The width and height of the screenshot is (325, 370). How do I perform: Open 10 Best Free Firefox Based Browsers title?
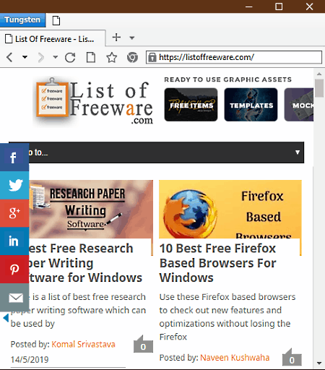(218, 263)
